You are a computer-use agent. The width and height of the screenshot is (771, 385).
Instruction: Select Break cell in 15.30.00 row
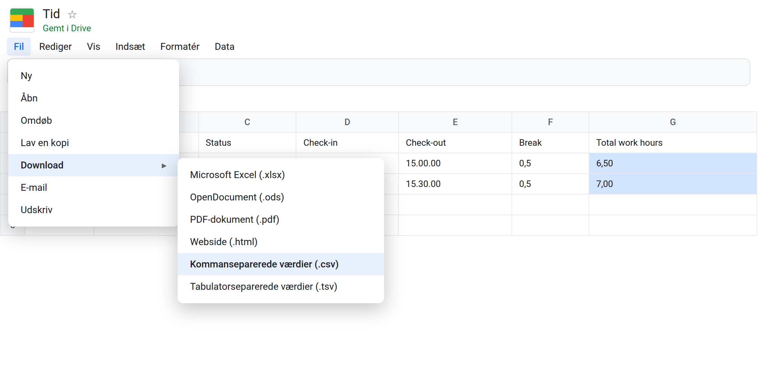point(550,184)
